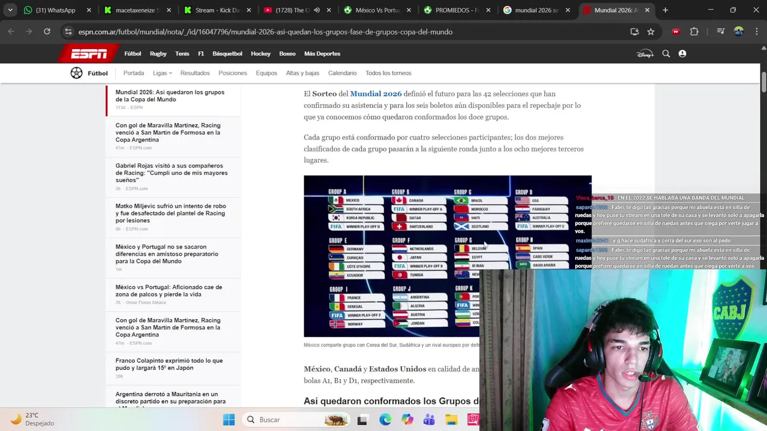Open Chrome three-dot menu
This screenshot has width=767, height=431.
pyautogui.click(x=756, y=32)
